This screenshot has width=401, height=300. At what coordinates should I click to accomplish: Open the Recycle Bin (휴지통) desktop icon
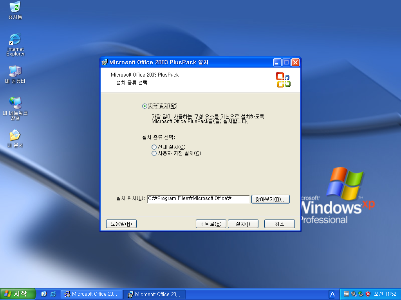pos(15,10)
